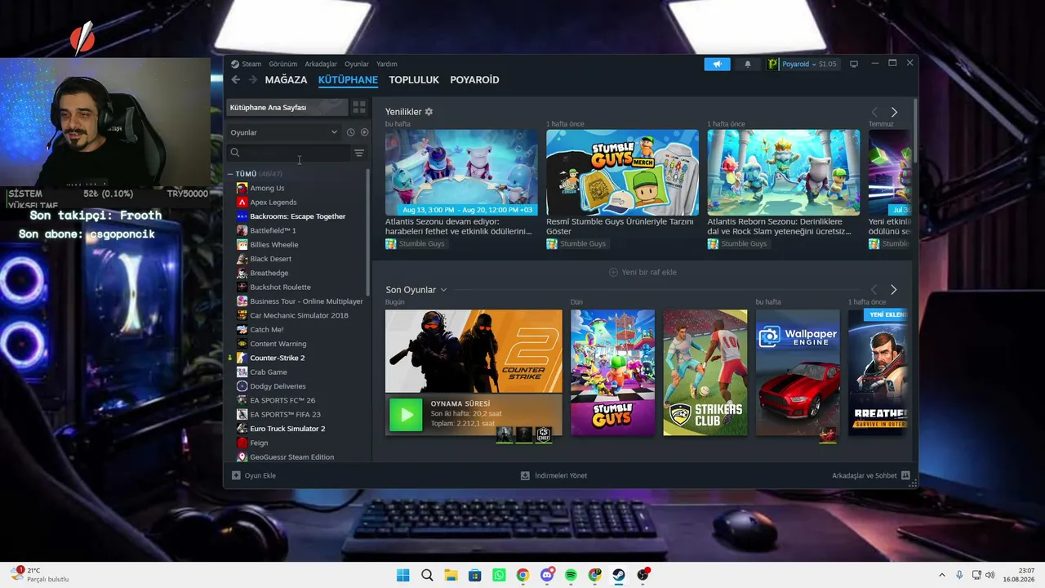Click the Buckshot Roulette game icon
This screenshot has width=1045, height=588.
(x=242, y=287)
